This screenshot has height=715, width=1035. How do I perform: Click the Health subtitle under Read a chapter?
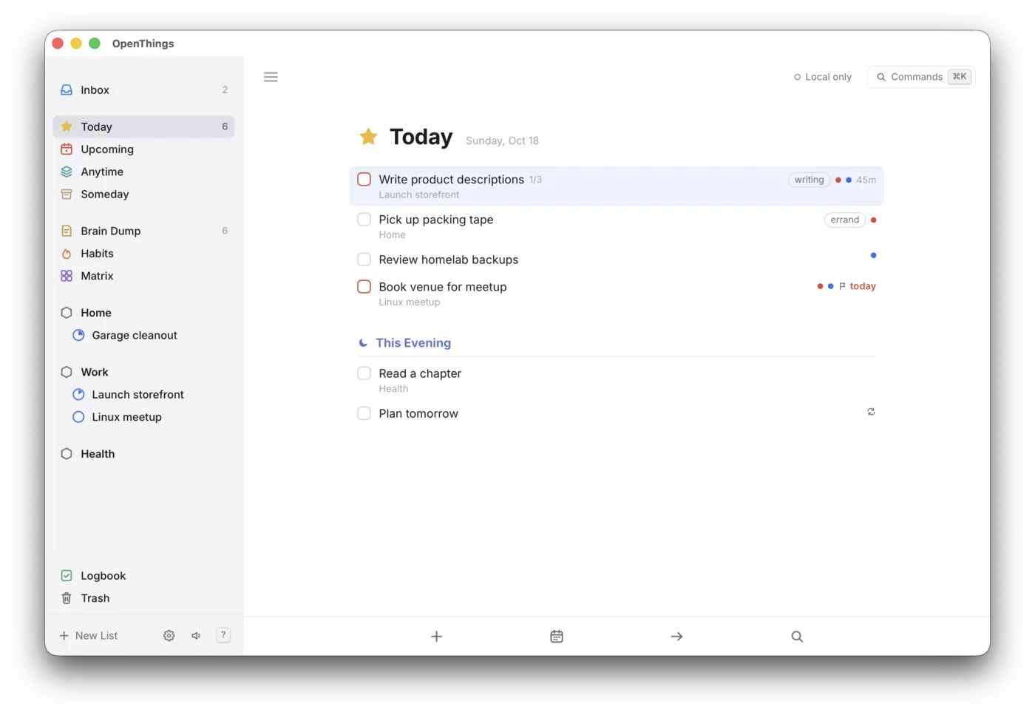pos(393,389)
